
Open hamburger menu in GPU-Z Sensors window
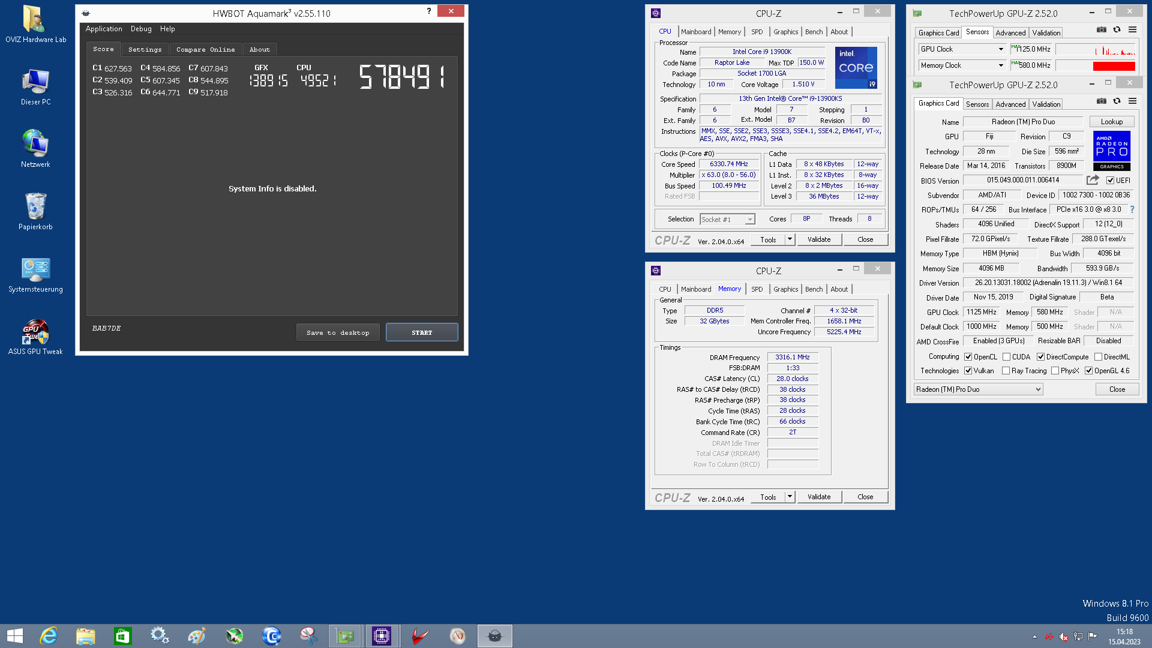pyautogui.click(x=1132, y=29)
